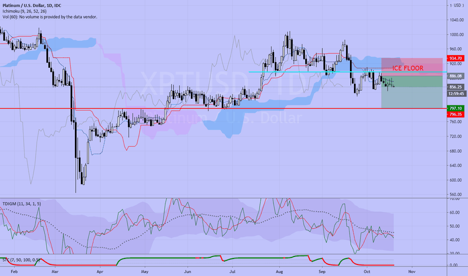Select the Ichimoku (9, 26, 52, 26) indicator label
The width and height of the screenshot is (468, 276).
pyautogui.click(x=25, y=12)
